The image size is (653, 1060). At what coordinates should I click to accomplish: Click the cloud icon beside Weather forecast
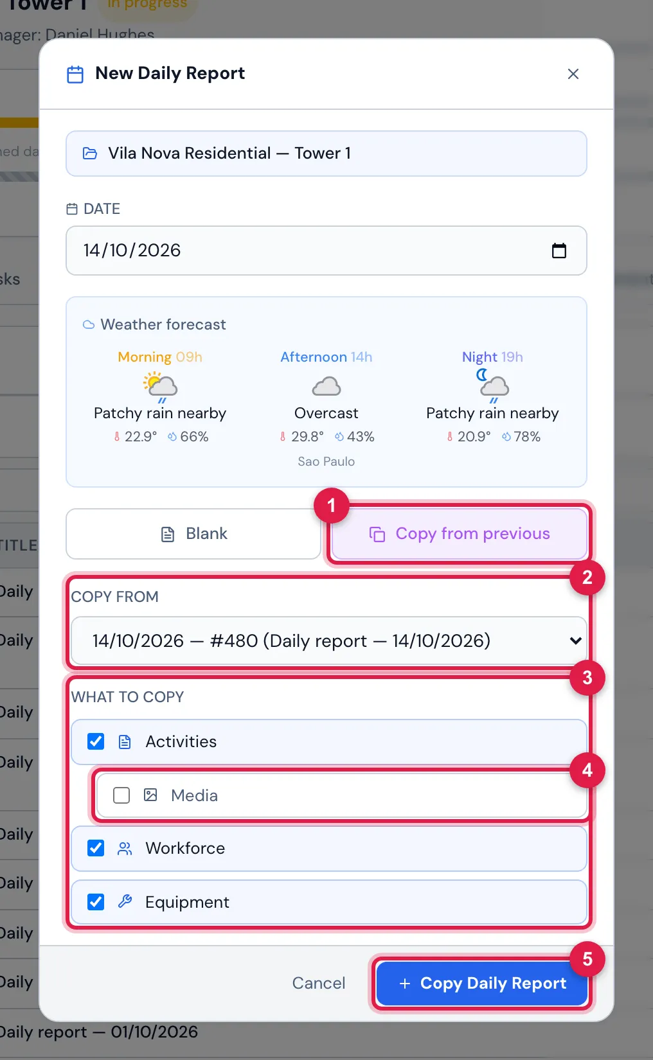click(x=89, y=324)
